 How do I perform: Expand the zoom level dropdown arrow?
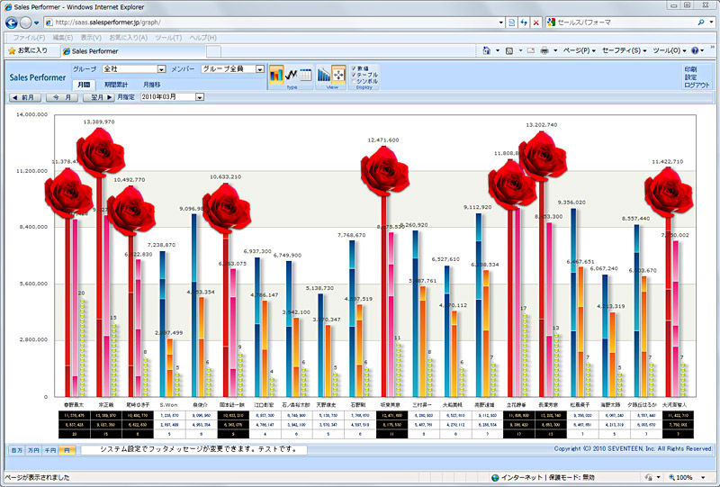pyautogui.click(x=703, y=478)
